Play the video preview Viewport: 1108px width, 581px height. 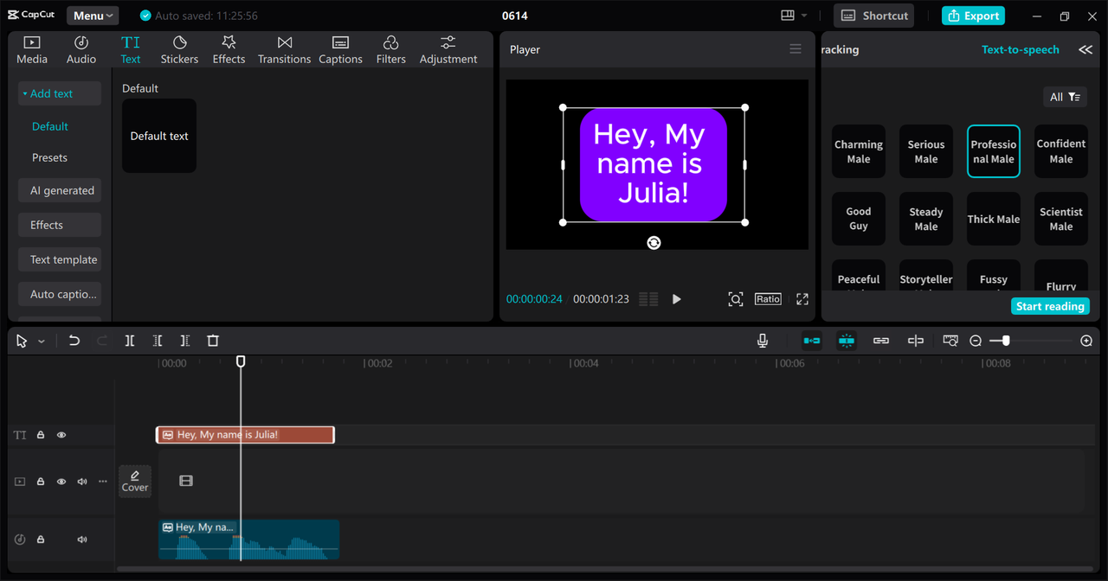tap(677, 299)
